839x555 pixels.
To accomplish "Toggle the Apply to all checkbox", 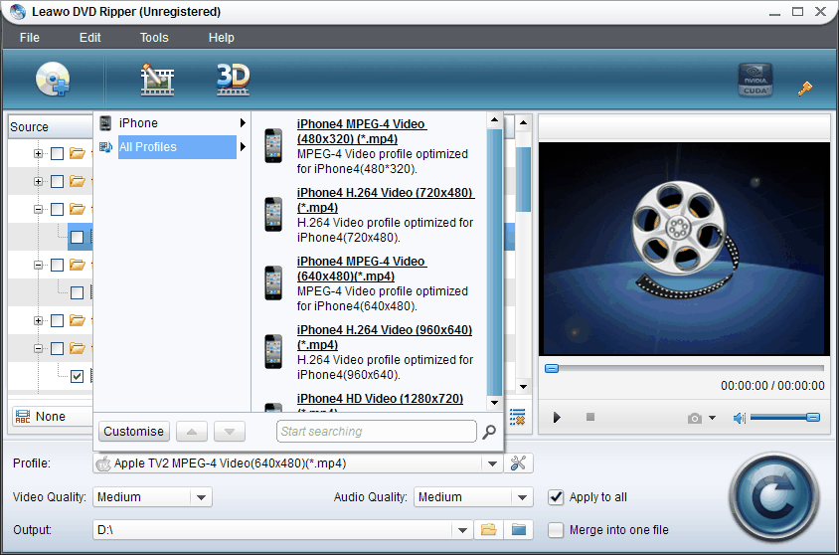I will pos(556,497).
